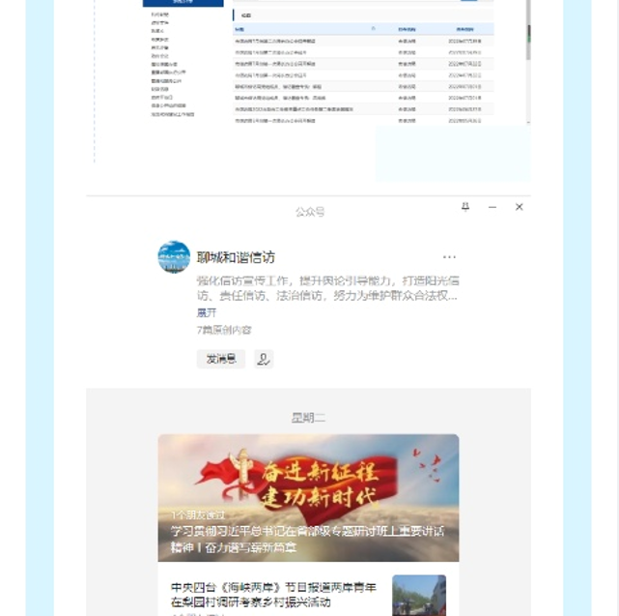Image resolution: width=619 pixels, height=616 pixels.
Task: Minimize the official account window
Action: pos(492,207)
